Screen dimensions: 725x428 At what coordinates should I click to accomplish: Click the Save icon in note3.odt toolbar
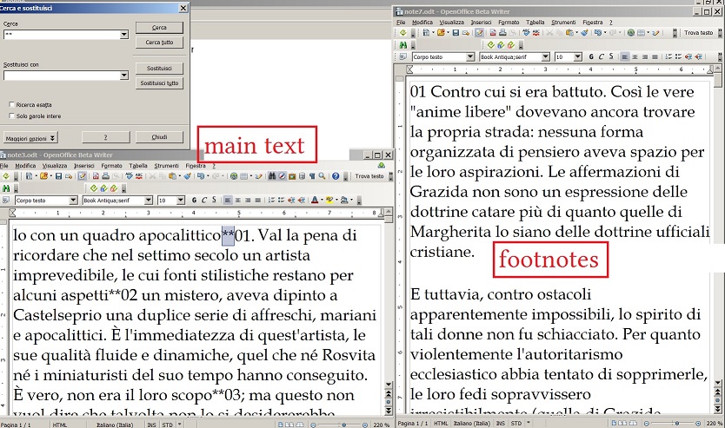[58, 176]
